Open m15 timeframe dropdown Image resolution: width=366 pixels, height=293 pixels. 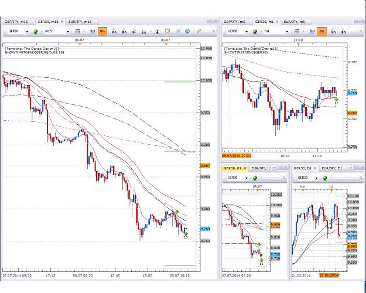[68, 32]
